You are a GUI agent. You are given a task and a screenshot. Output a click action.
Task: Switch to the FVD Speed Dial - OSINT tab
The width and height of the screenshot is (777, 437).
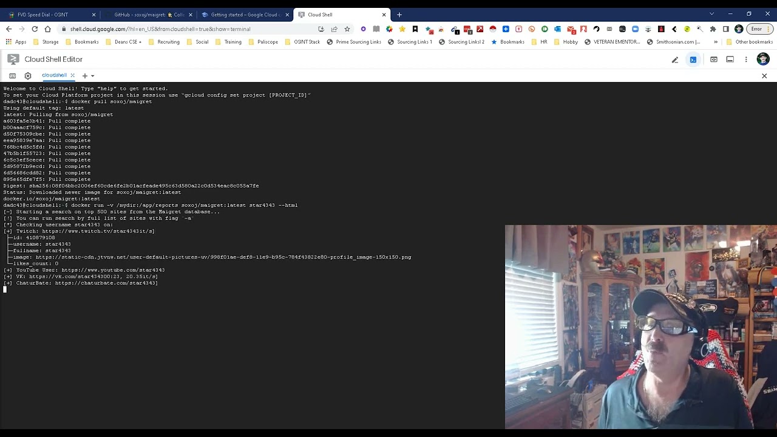52,15
